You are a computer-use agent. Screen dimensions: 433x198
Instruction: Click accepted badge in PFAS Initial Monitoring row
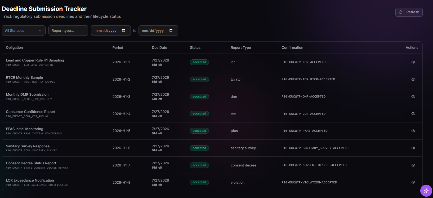199,131
